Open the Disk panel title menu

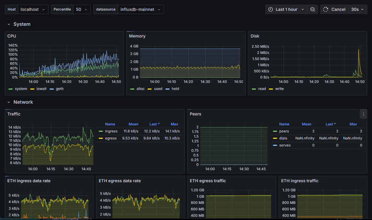coord(255,36)
